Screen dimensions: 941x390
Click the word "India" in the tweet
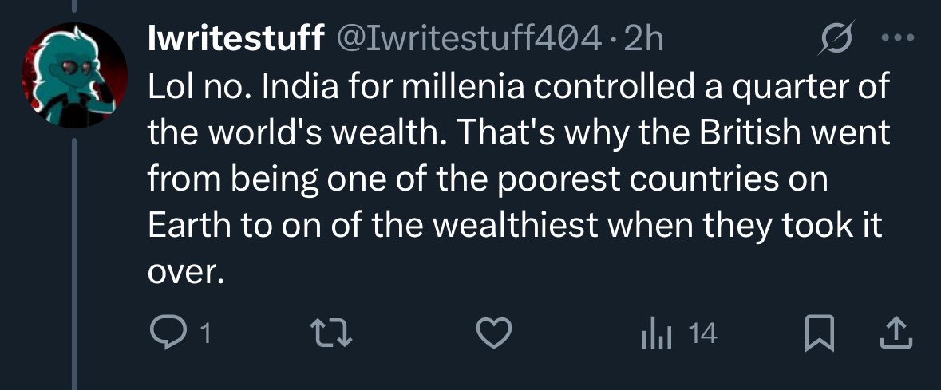click(x=291, y=89)
